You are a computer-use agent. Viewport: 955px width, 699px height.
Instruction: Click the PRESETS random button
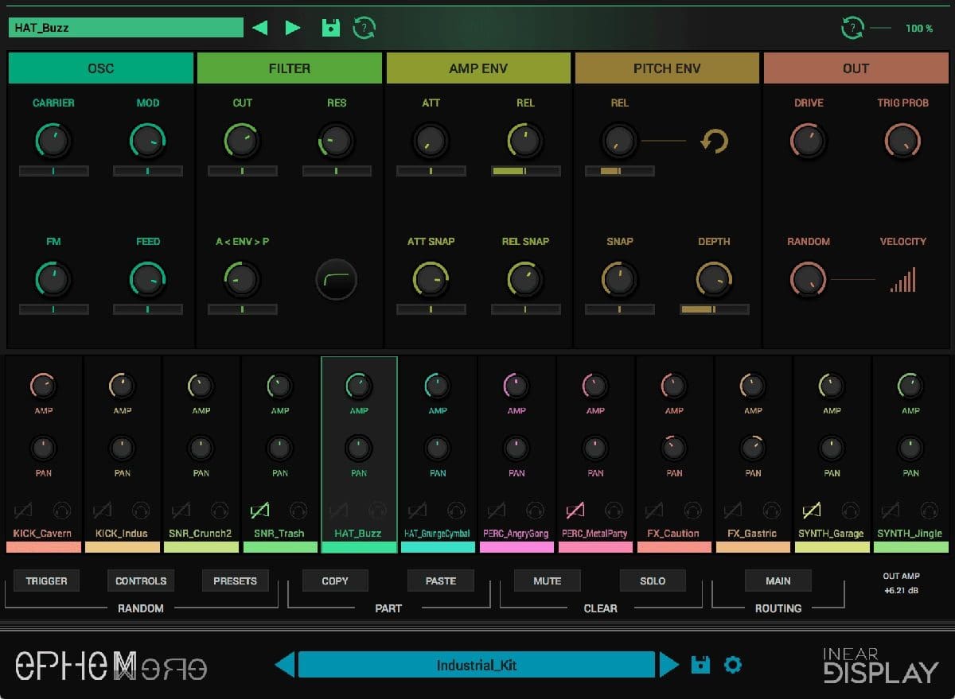click(236, 581)
